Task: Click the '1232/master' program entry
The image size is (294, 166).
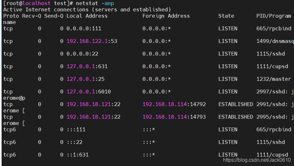Action: click(x=274, y=79)
